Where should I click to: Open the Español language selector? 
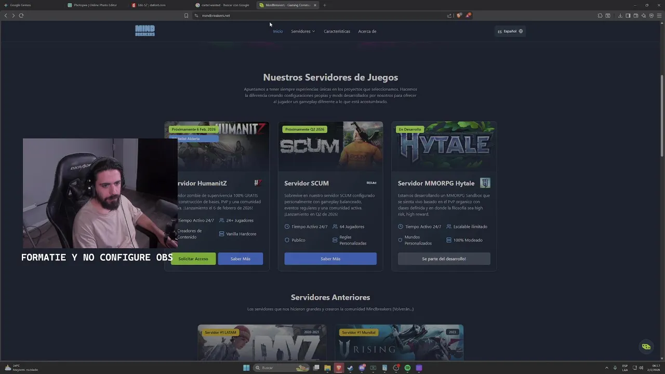point(510,31)
